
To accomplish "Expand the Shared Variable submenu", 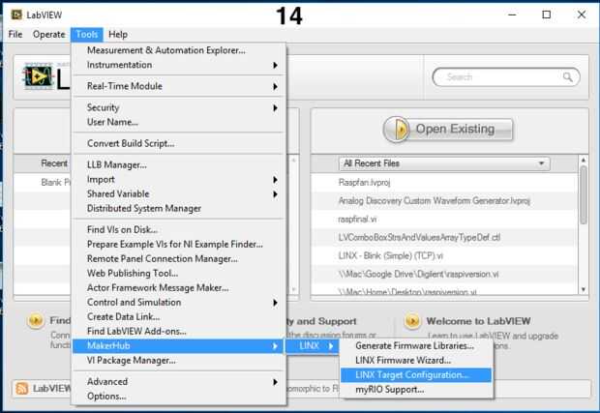I will pyautogui.click(x=179, y=193).
